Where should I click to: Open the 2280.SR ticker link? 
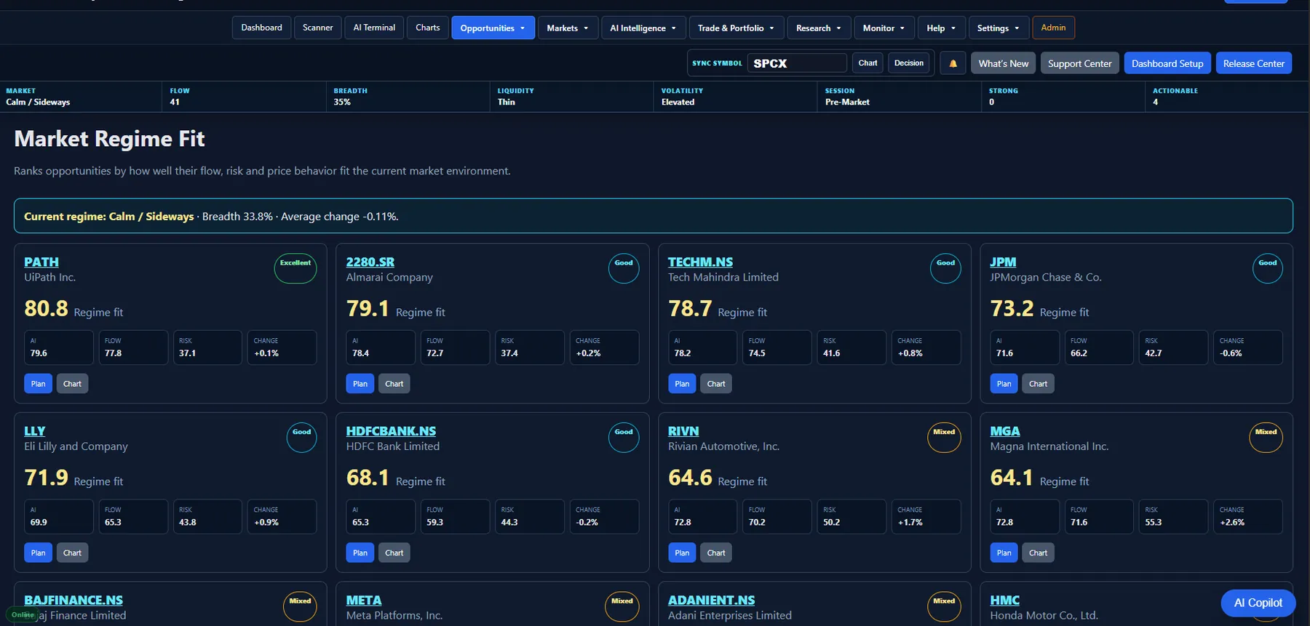(370, 262)
